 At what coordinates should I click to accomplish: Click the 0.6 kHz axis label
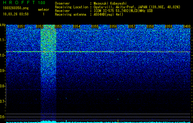(2, 117)
